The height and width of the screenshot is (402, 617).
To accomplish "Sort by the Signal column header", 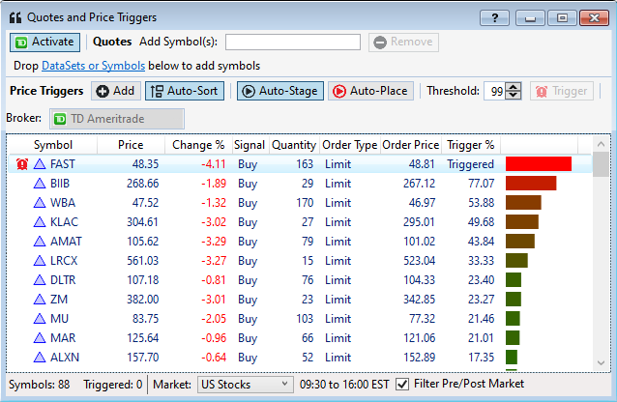I will (250, 145).
